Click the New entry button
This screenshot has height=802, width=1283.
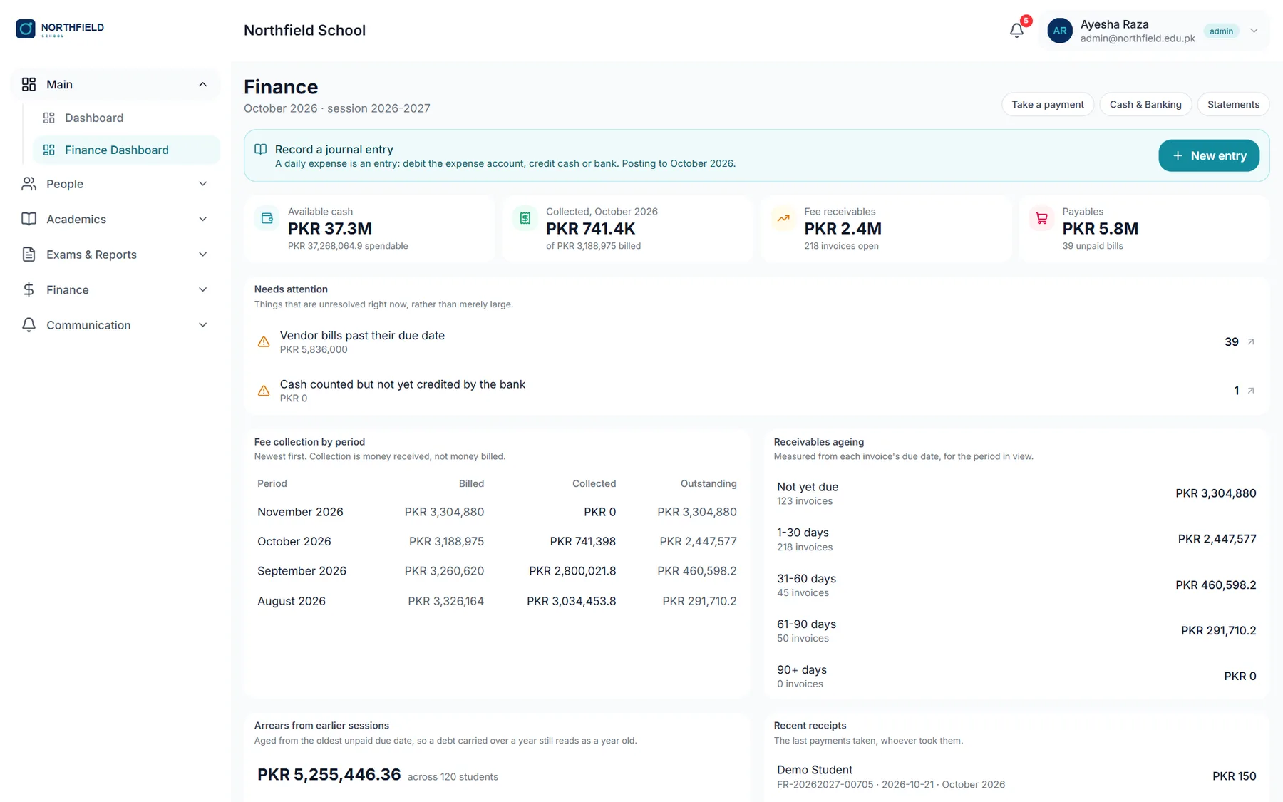(x=1209, y=155)
